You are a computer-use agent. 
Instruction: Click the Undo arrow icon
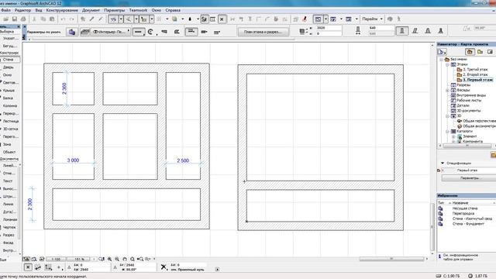pyautogui.click(x=63, y=19)
